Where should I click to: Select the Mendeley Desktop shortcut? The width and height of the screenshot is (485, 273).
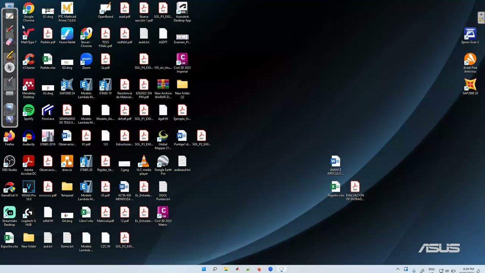[x=28, y=88]
